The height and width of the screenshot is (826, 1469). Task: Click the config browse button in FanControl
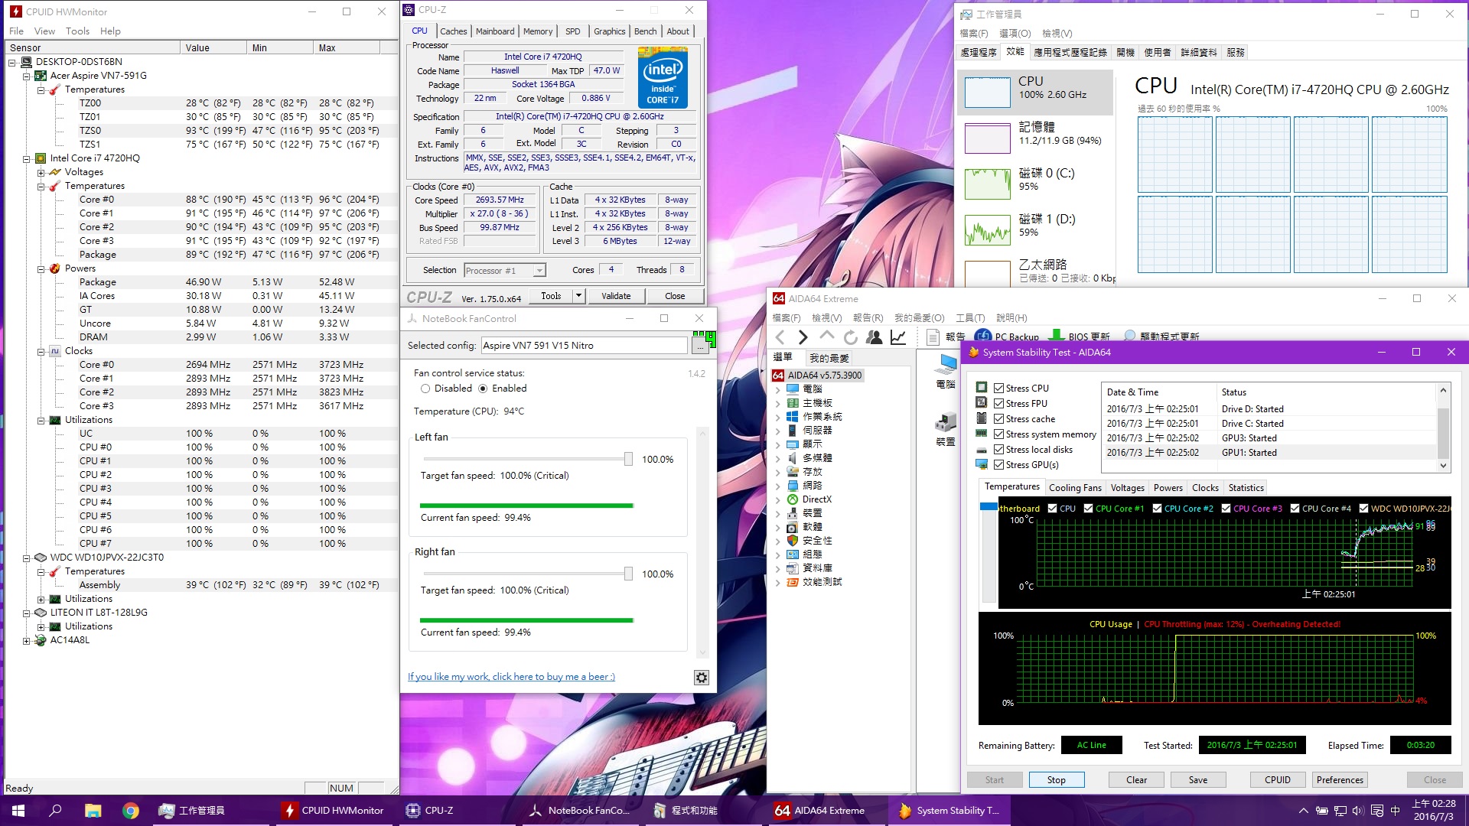click(x=699, y=346)
